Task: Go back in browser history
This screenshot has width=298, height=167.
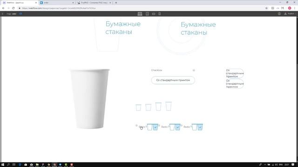Action: tap(3, 8)
